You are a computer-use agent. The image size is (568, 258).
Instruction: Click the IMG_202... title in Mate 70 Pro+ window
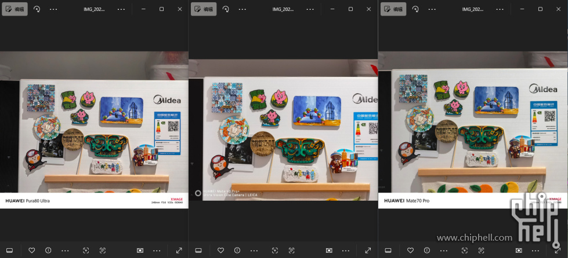pyautogui.click(x=283, y=9)
